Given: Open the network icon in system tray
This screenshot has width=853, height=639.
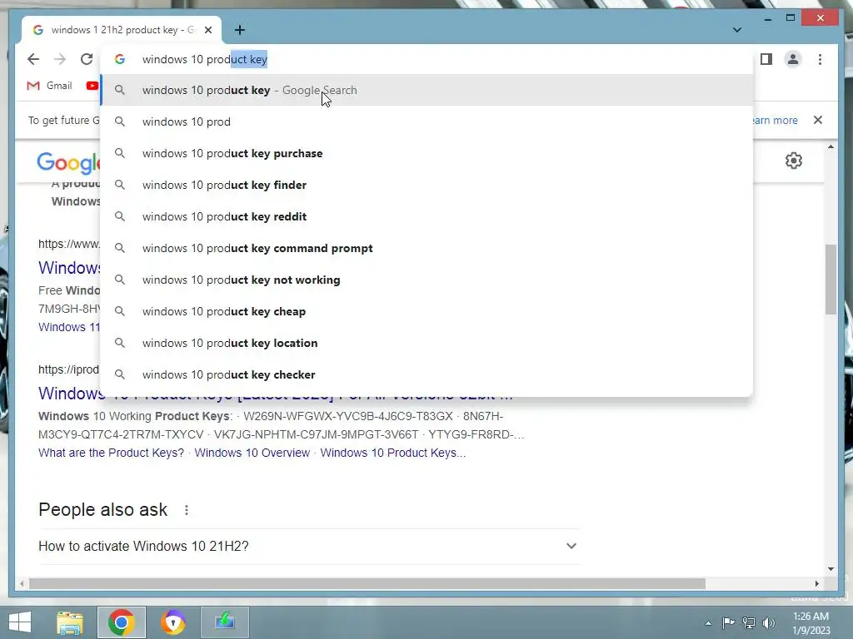Looking at the screenshot, I should 749,622.
